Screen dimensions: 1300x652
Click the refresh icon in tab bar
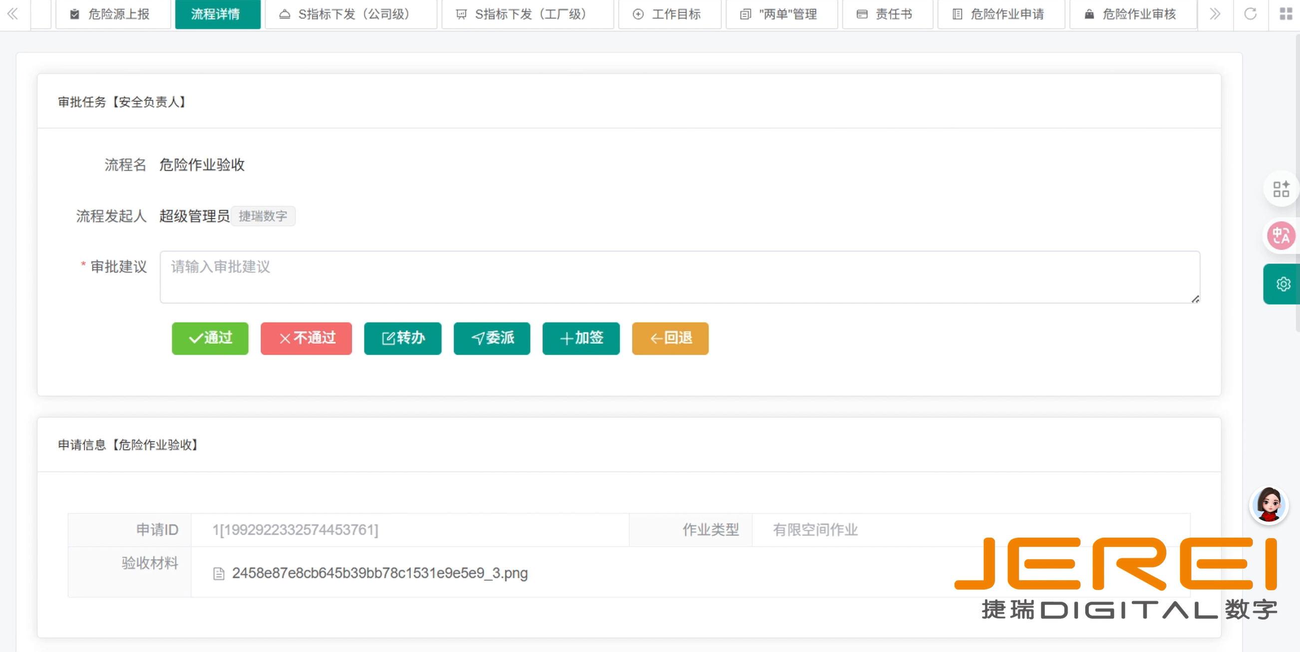pos(1250,14)
